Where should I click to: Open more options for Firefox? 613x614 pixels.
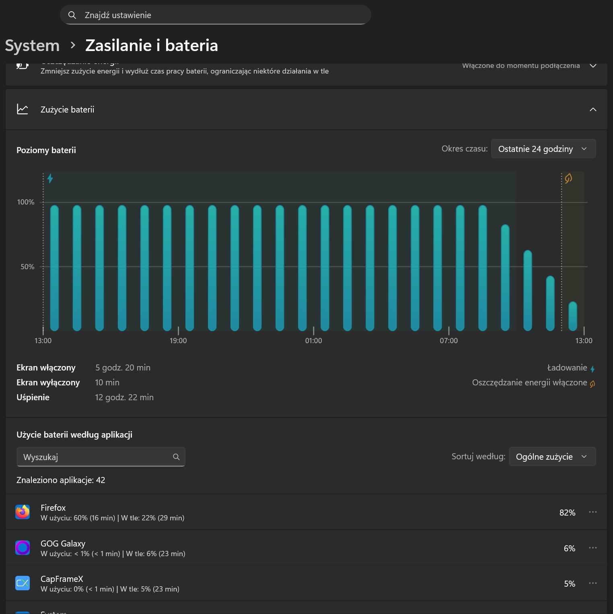click(x=592, y=512)
